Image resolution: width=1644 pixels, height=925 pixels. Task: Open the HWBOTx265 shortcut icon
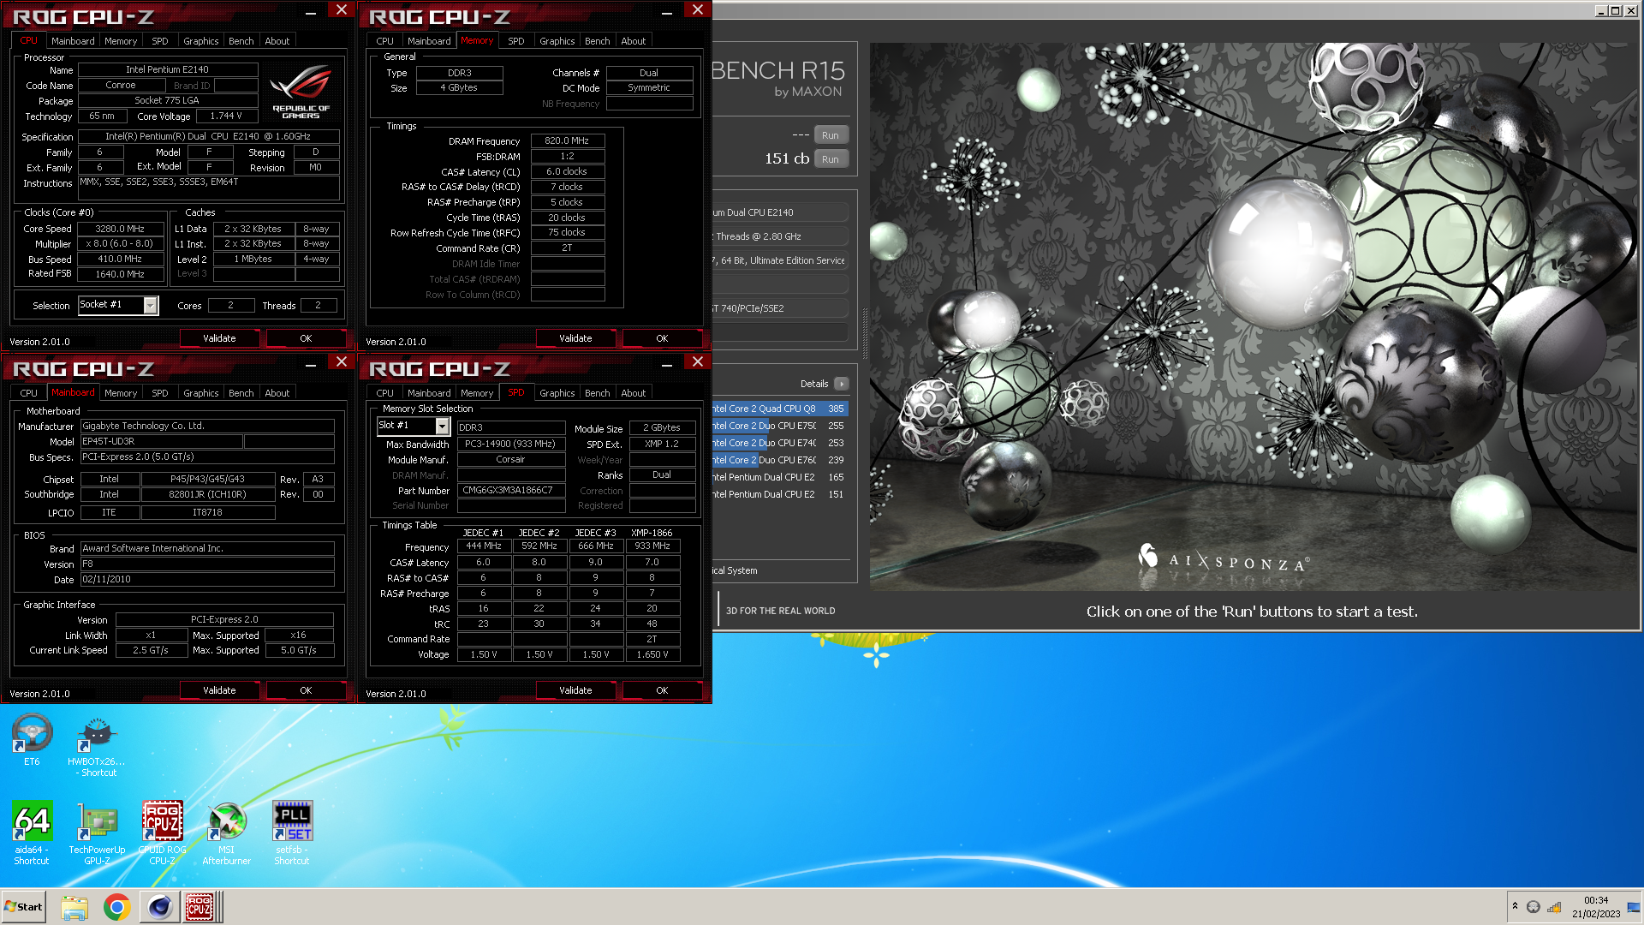pos(97,745)
